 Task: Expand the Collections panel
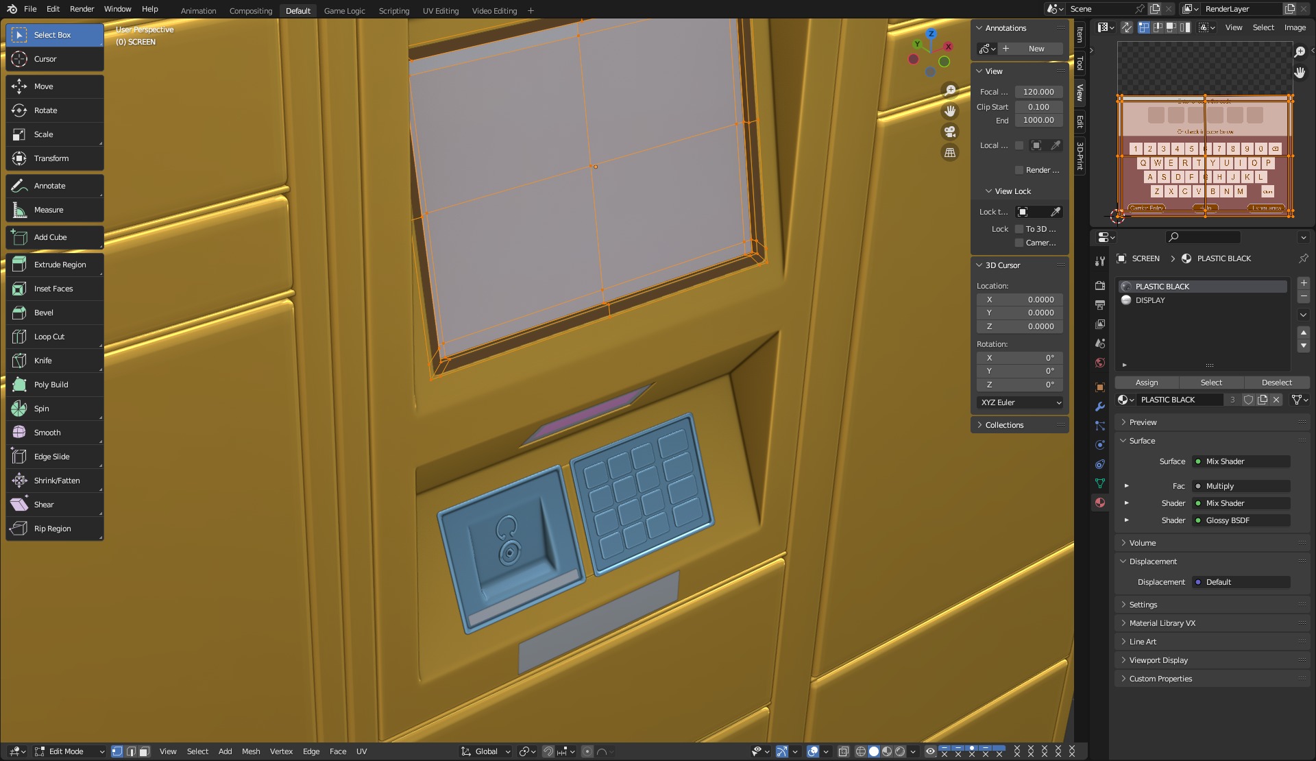pyautogui.click(x=1020, y=425)
